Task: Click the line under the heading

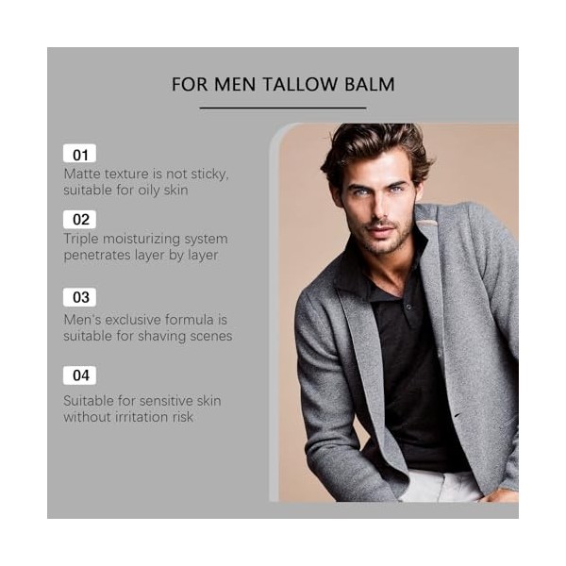Action: (283, 108)
